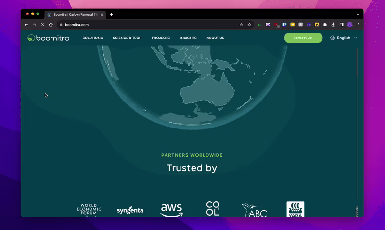This screenshot has width=385, height=230.
Task: Click the Yara partner logo
Action: tap(295, 209)
